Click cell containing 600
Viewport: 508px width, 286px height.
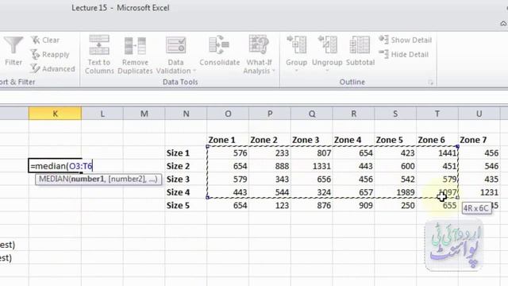[395, 166]
